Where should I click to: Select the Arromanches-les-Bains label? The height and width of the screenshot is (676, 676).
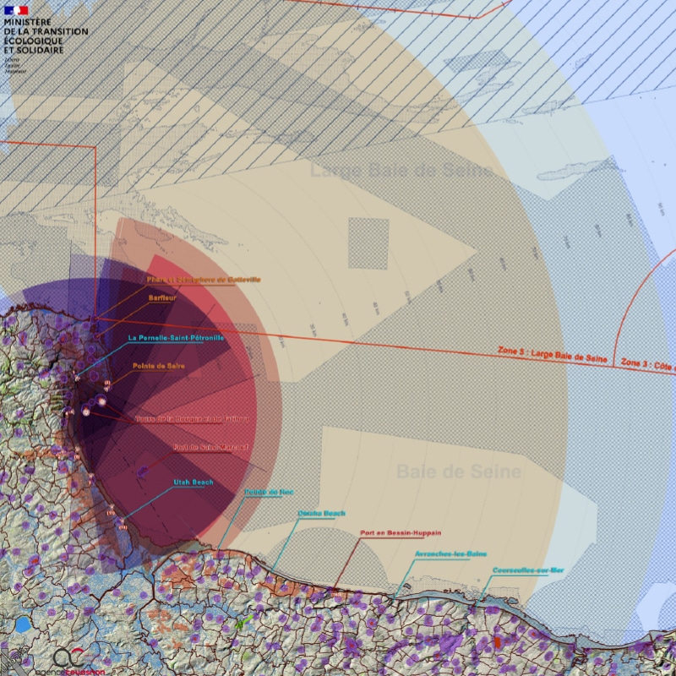tap(451, 554)
